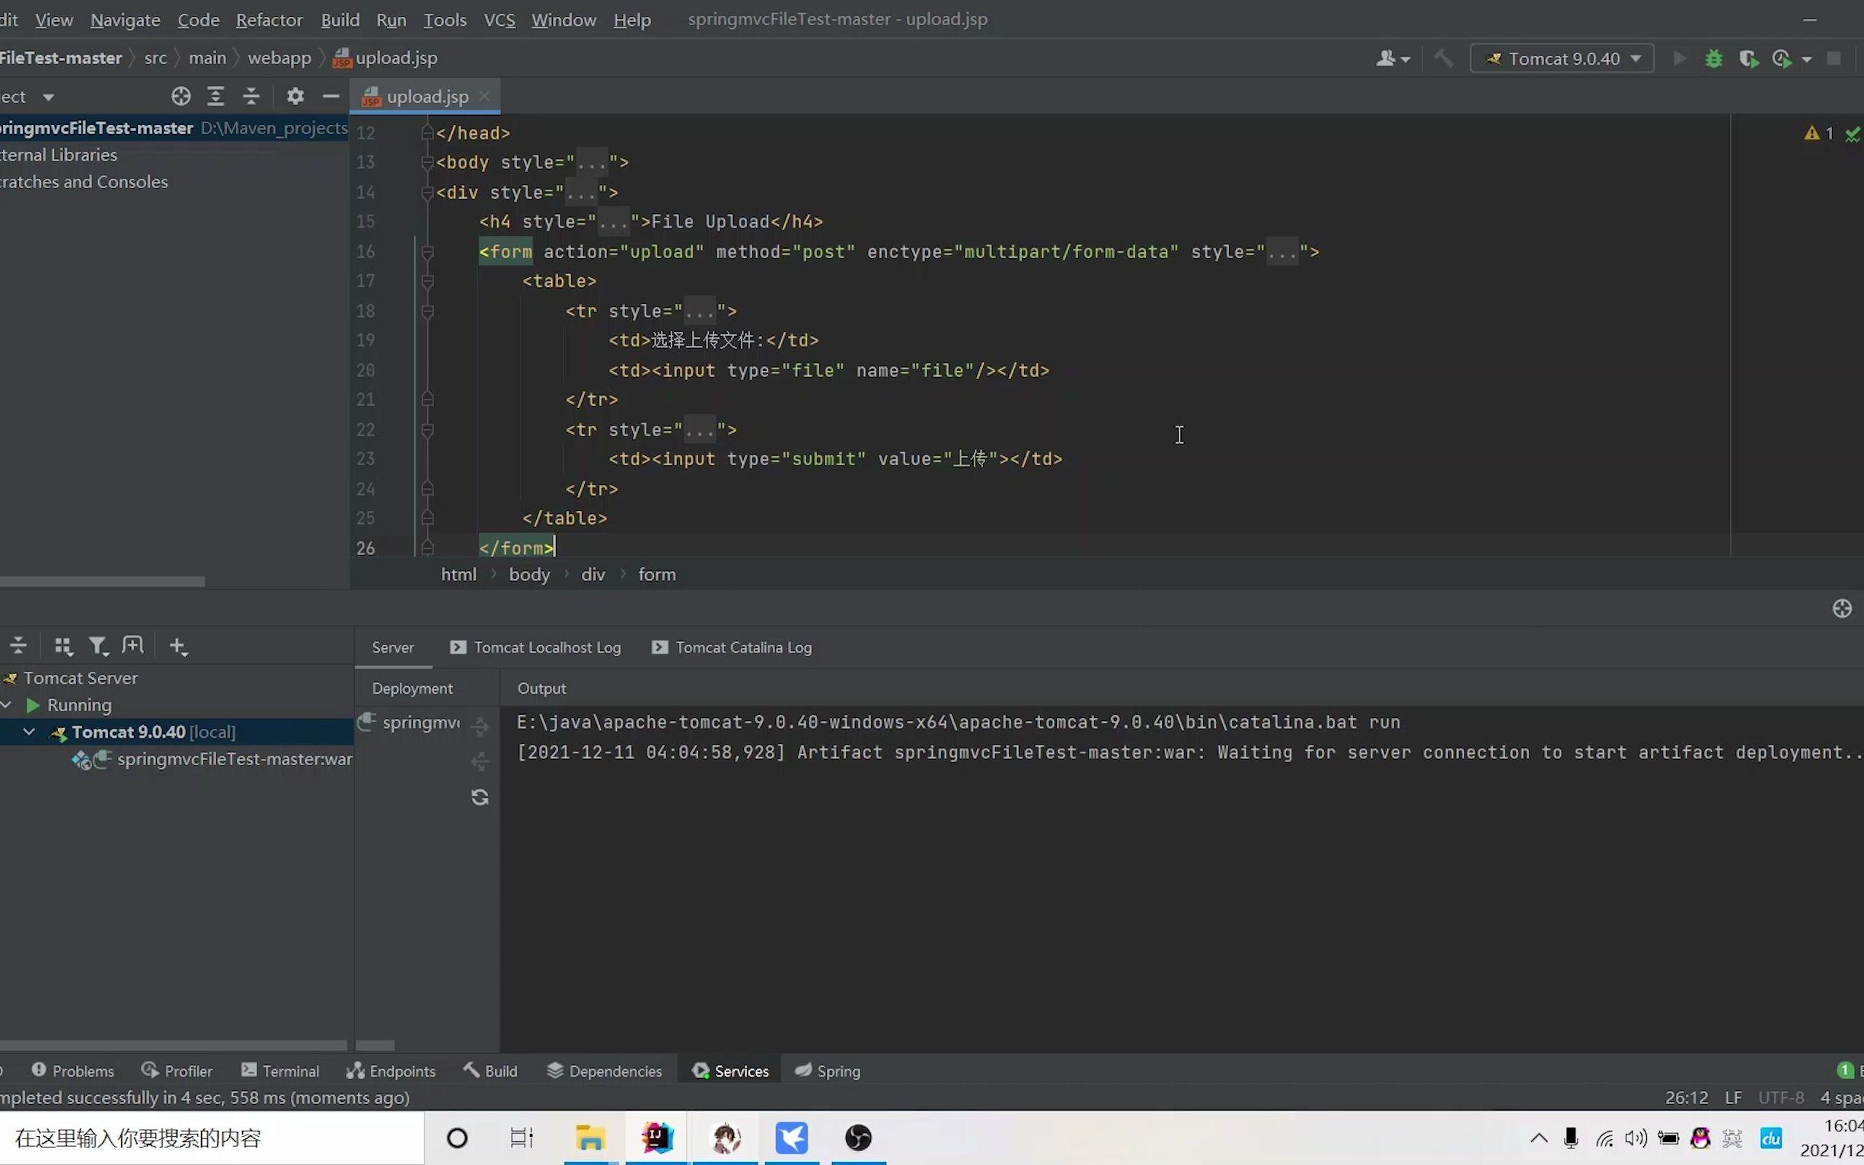Screen dimensions: 1864x1165
Task: Filter services with the funnel icon
Action: [98, 645]
